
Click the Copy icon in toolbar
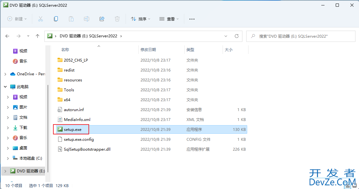tap(56, 19)
